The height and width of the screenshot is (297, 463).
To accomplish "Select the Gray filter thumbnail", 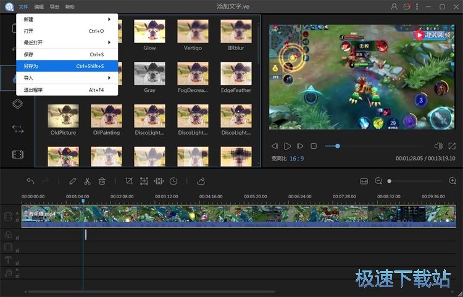I will [x=149, y=73].
